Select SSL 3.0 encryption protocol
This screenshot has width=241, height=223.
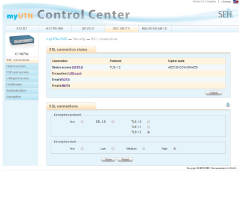coord(113,122)
